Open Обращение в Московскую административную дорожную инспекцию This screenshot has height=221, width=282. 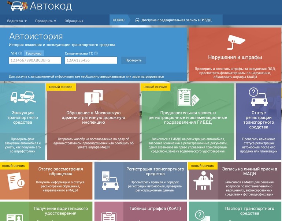coord(93,117)
